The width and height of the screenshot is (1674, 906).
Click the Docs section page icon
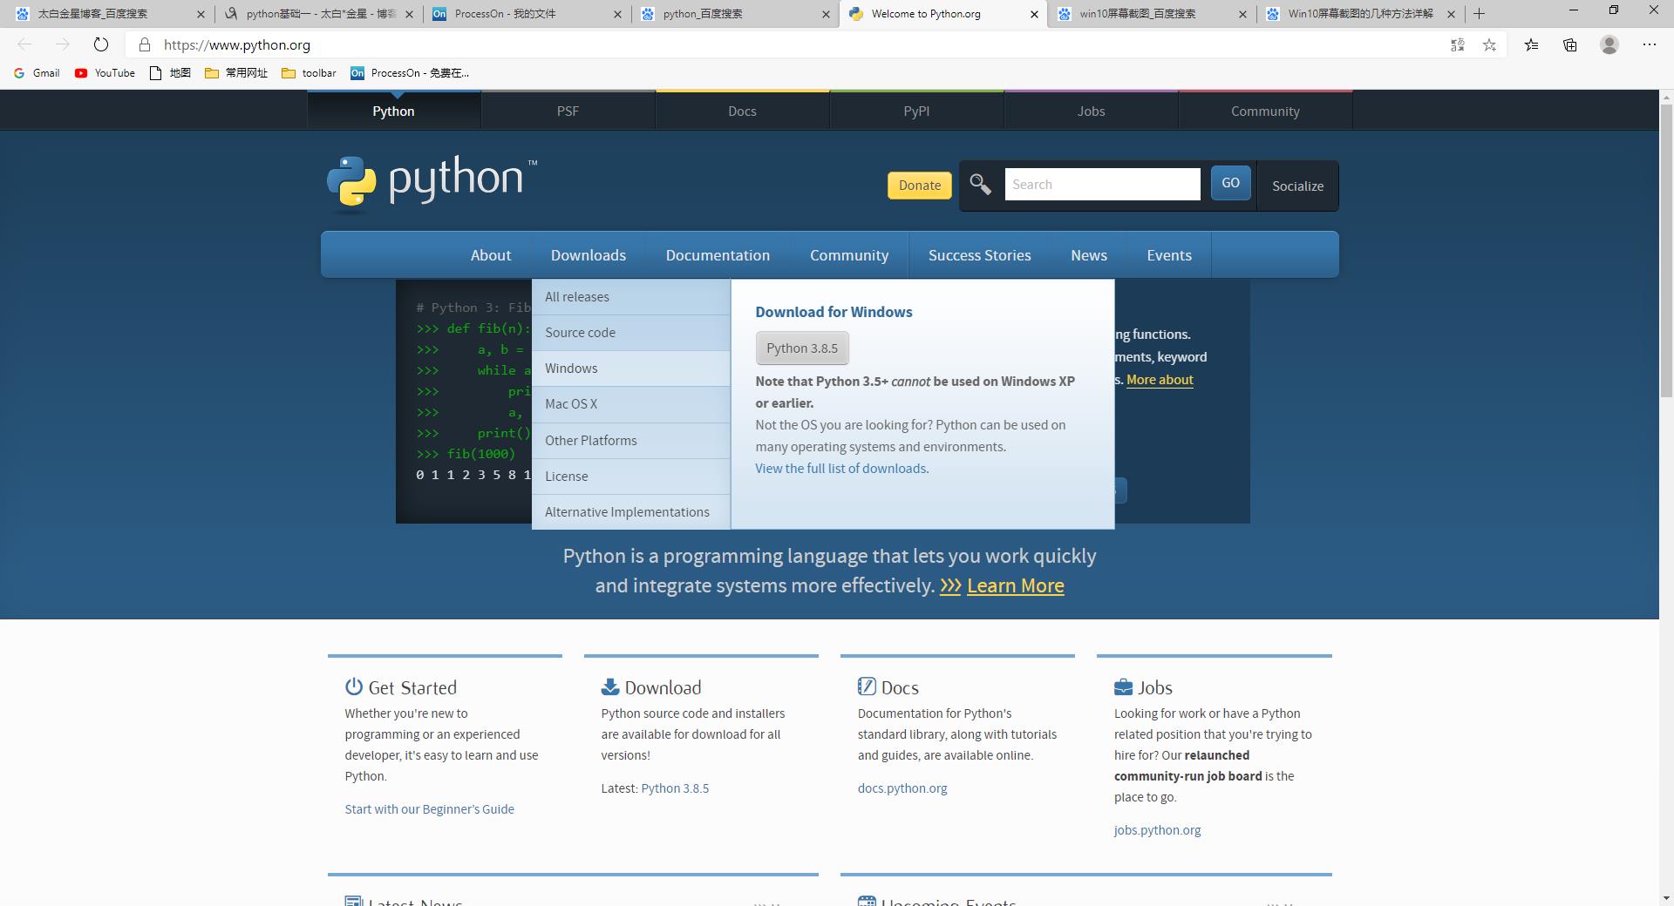tap(867, 686)
